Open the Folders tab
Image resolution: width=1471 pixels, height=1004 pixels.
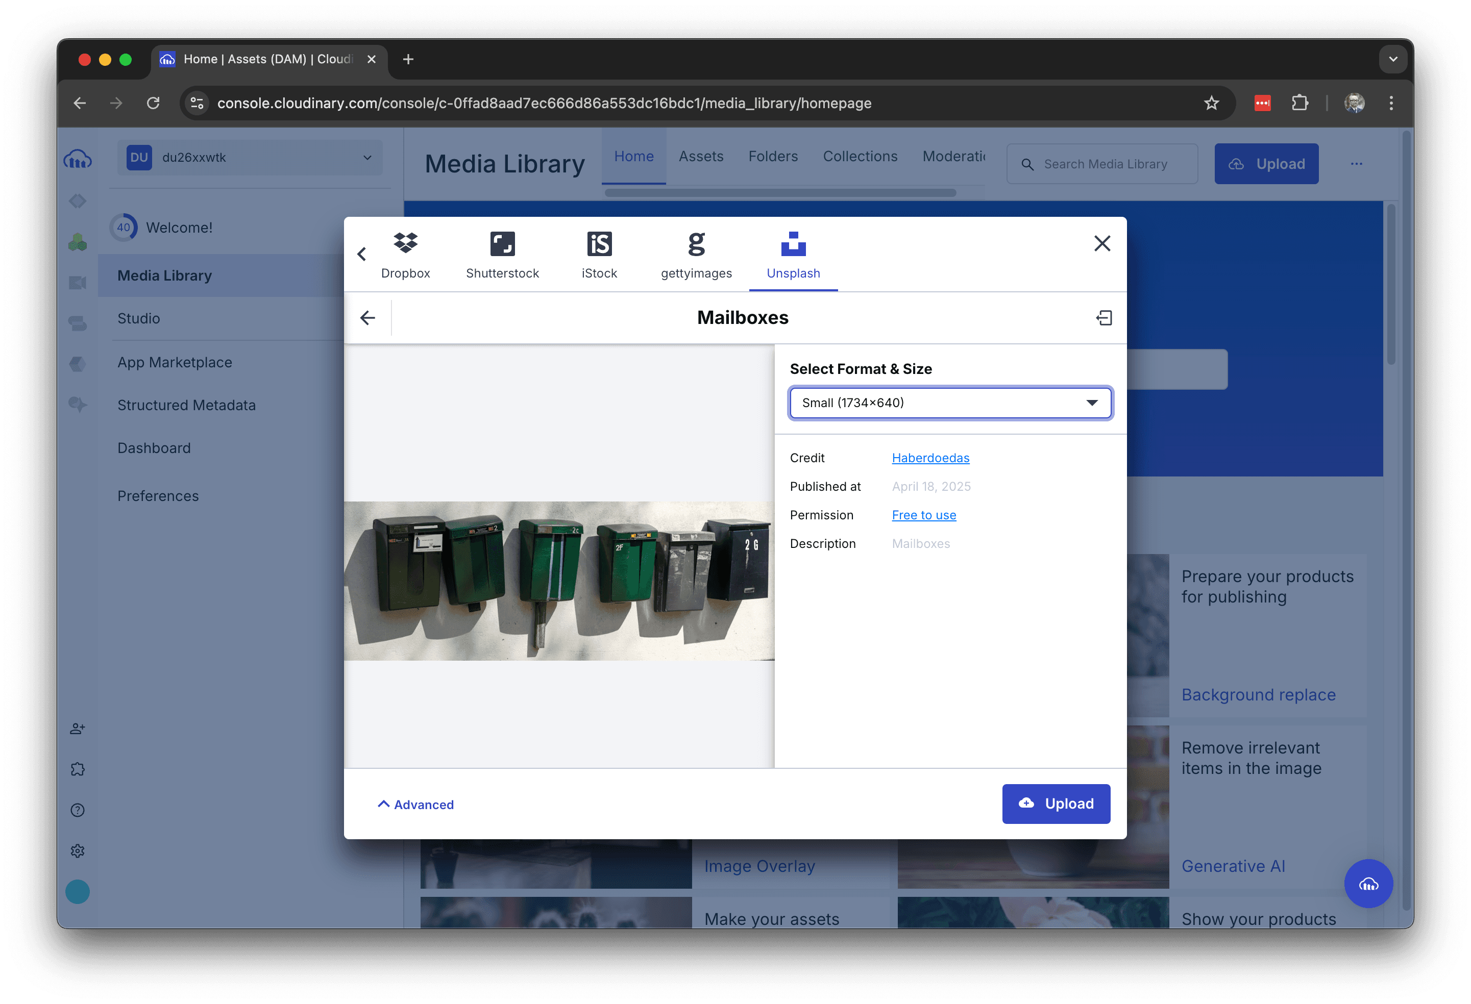(x=772, y=156)
